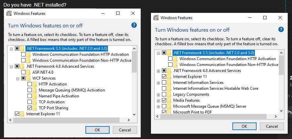The width and height of the screenshot is (292, 139).
Task: Click the folder icon beside Legacy Components
Action: (x=169, y=94)
